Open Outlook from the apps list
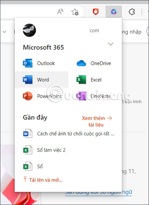Image resolution: width=149 pixels, height=205 pixels. click(41, 63)
